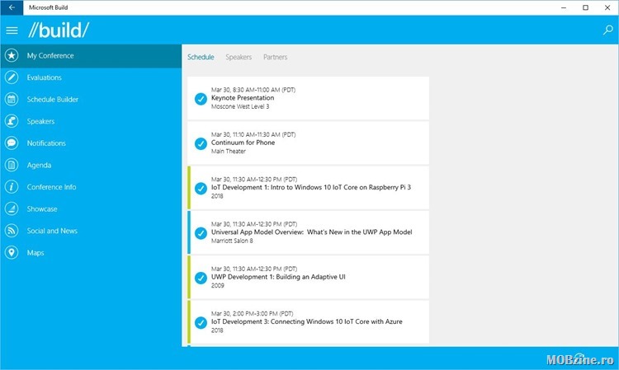
Task: Click the Schedule Builder calendar icon
Action: [x=12, y=99]
